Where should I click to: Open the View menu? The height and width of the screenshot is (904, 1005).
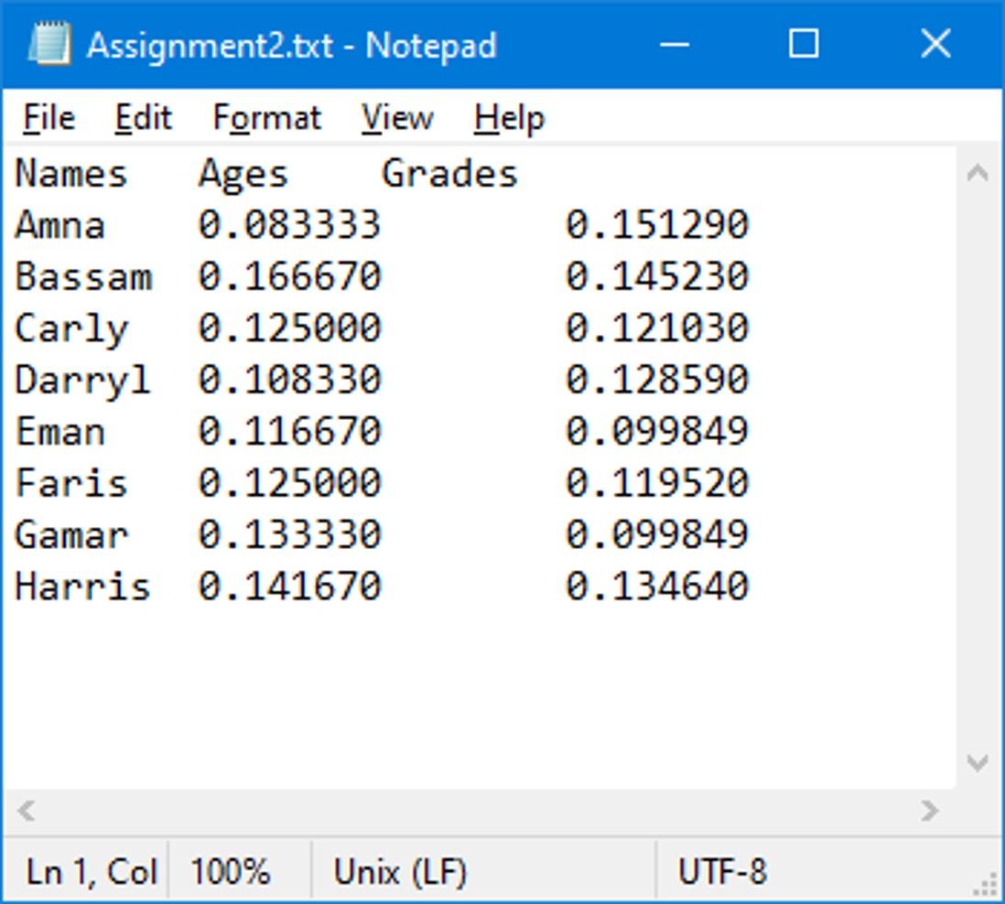tap(397, 118)
